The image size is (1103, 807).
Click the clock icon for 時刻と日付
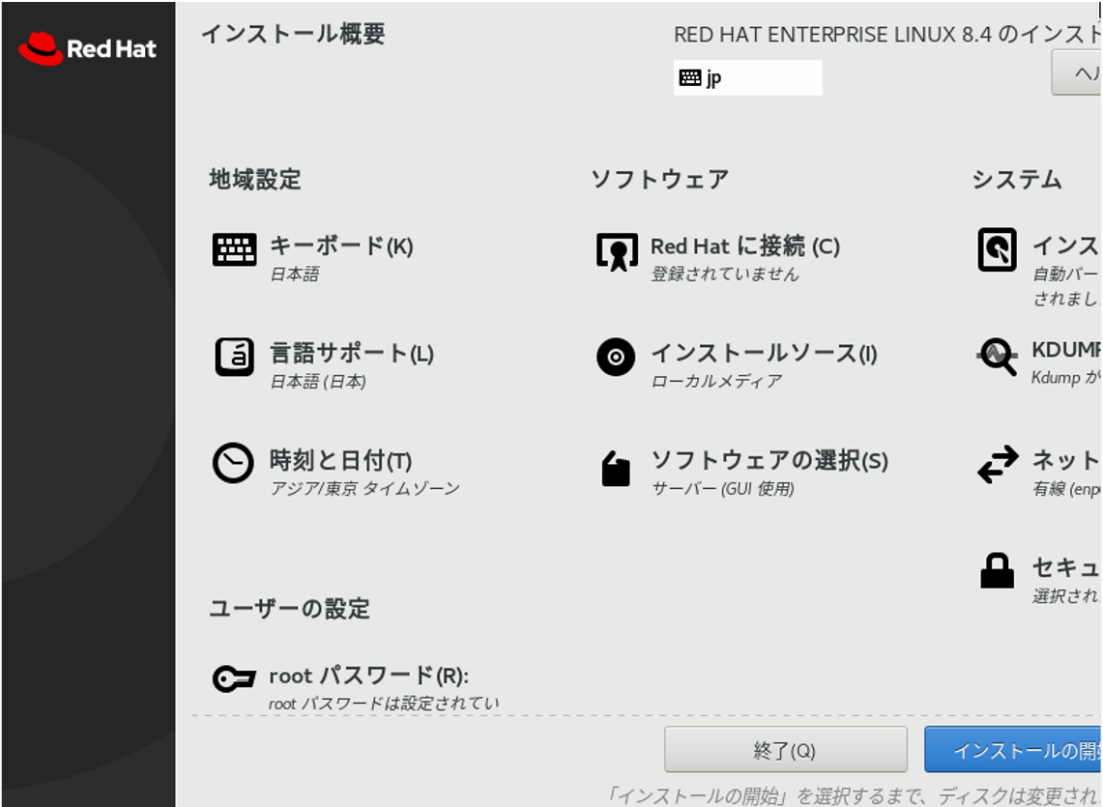[232, 461]
